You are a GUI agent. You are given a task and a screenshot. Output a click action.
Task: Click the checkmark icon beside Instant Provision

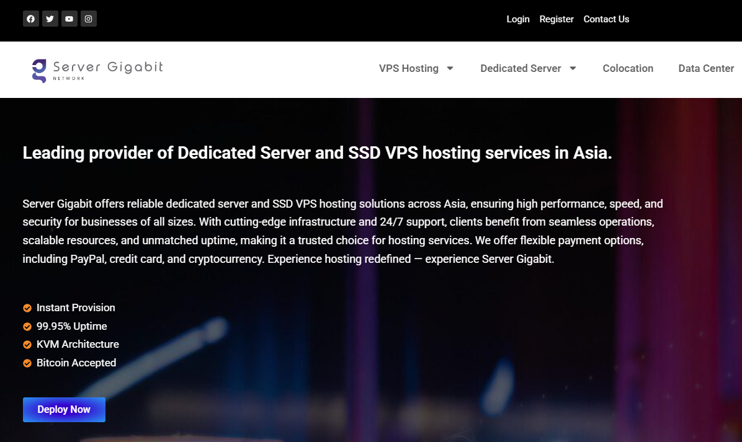[x=27, y=308]
